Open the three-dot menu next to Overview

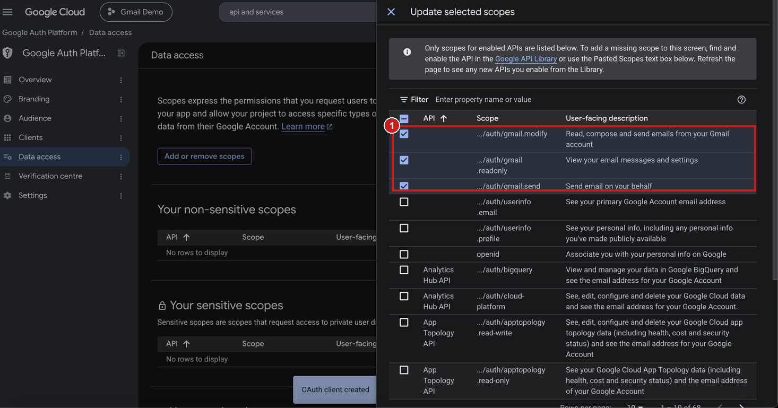point(121,80)
